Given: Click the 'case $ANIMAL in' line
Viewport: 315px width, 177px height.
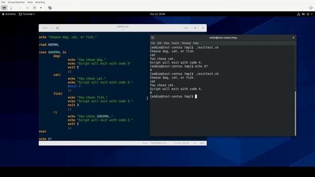Looking at the screenshot, I should [53, 52].
